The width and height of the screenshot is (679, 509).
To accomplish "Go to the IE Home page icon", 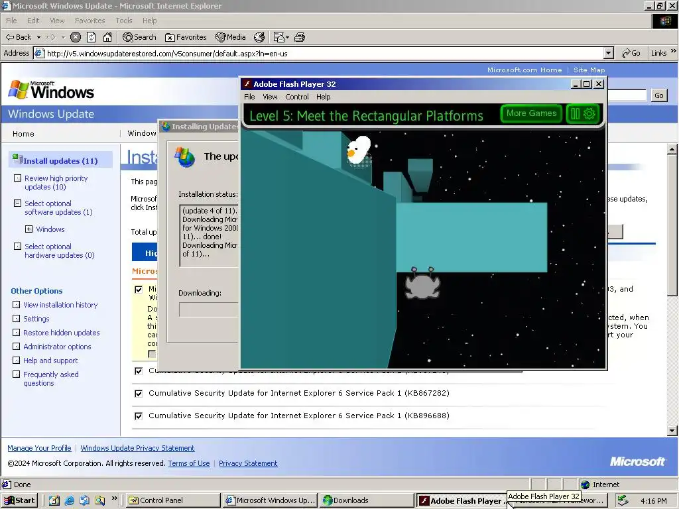I will click(107, 37).
